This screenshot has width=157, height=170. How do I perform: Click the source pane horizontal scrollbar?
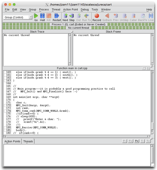pos(77,136)
